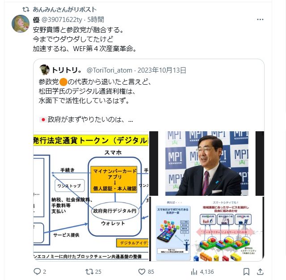
Task: Bookmark this post
Action: pyautogui.click(x=246, y=271)
